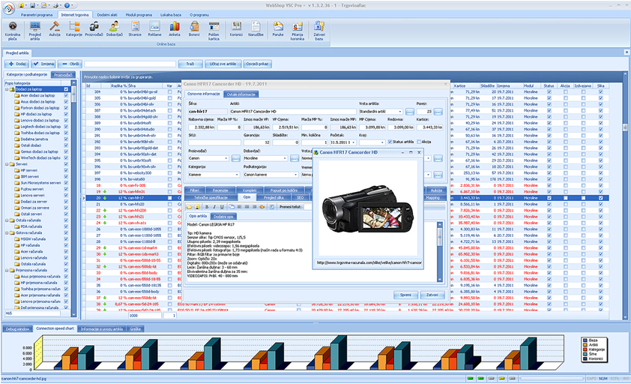This screenshot has height=384, width=631.
Task: Open the Ostale informacije tab
Action: [241, 94]
